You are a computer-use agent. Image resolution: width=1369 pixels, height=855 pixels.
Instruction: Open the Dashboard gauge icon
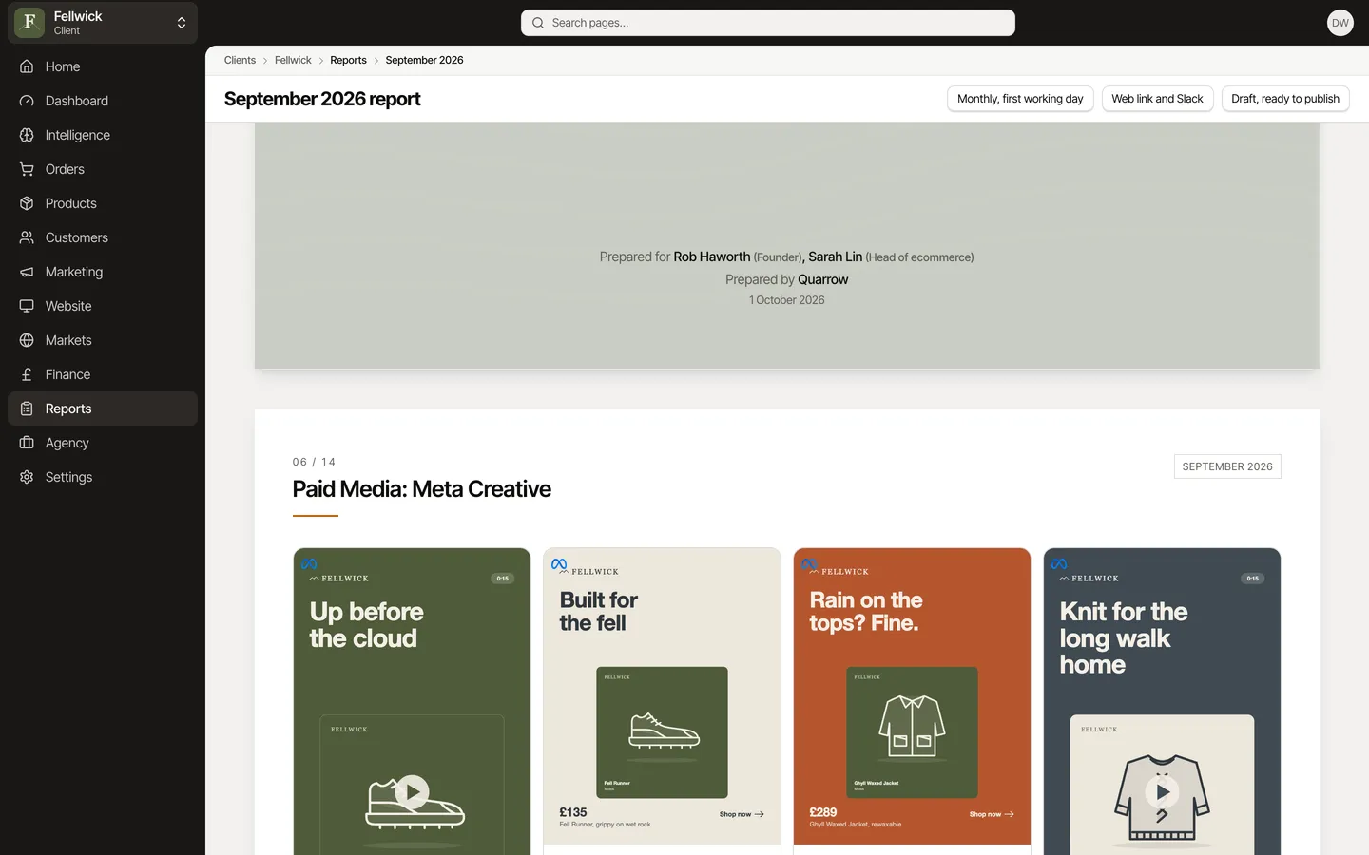27,101
